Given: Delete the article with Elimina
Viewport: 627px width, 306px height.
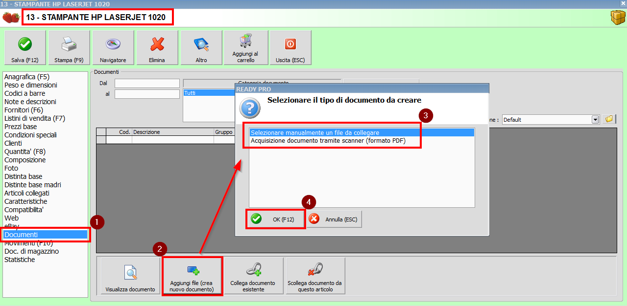Looking at the screenshot, I should pyautogui.click(x=157, y=47).
